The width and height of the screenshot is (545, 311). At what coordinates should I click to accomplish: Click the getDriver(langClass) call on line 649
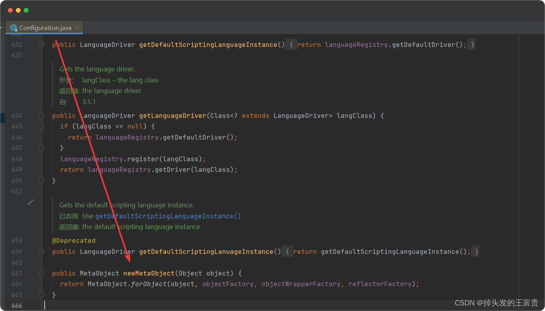[194, 169]
